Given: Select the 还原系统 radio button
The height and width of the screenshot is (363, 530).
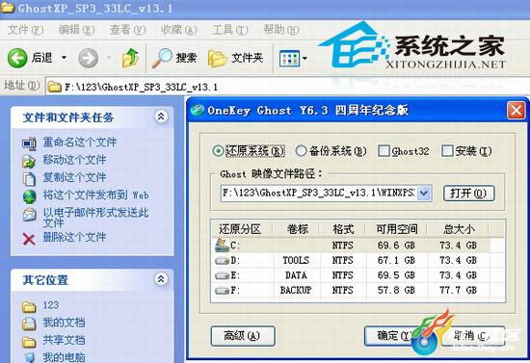Looking at the screenshot, I should tap(218, 151).
